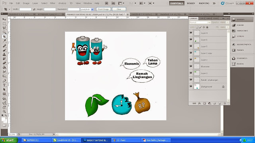Screen dimensions: 255x143
Task: Click the Windows Start button
Action: click(9, 140)
